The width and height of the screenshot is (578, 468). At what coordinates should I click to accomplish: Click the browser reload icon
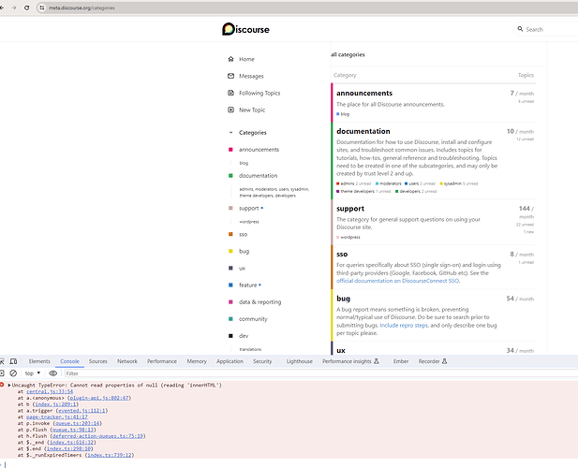click(x=26, y=7)
